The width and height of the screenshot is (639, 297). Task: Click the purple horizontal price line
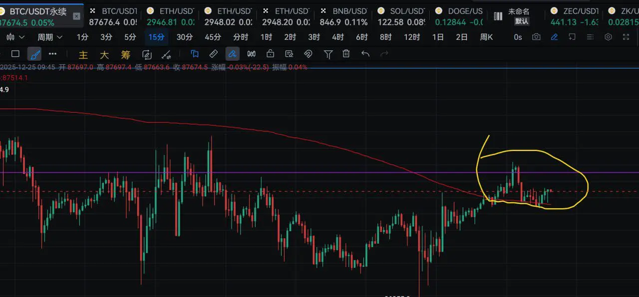point(319,172)
